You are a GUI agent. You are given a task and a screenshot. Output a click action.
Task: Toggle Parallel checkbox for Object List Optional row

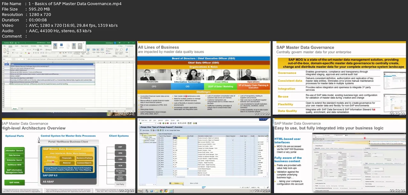(254, 138)
